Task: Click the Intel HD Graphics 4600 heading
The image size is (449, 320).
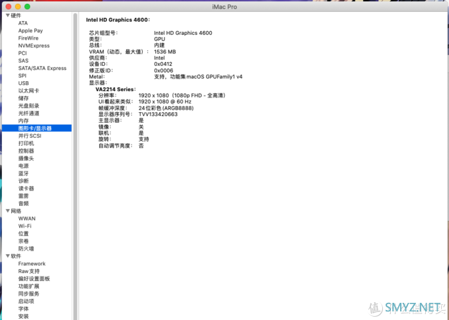Action: (x=118, y=20)
